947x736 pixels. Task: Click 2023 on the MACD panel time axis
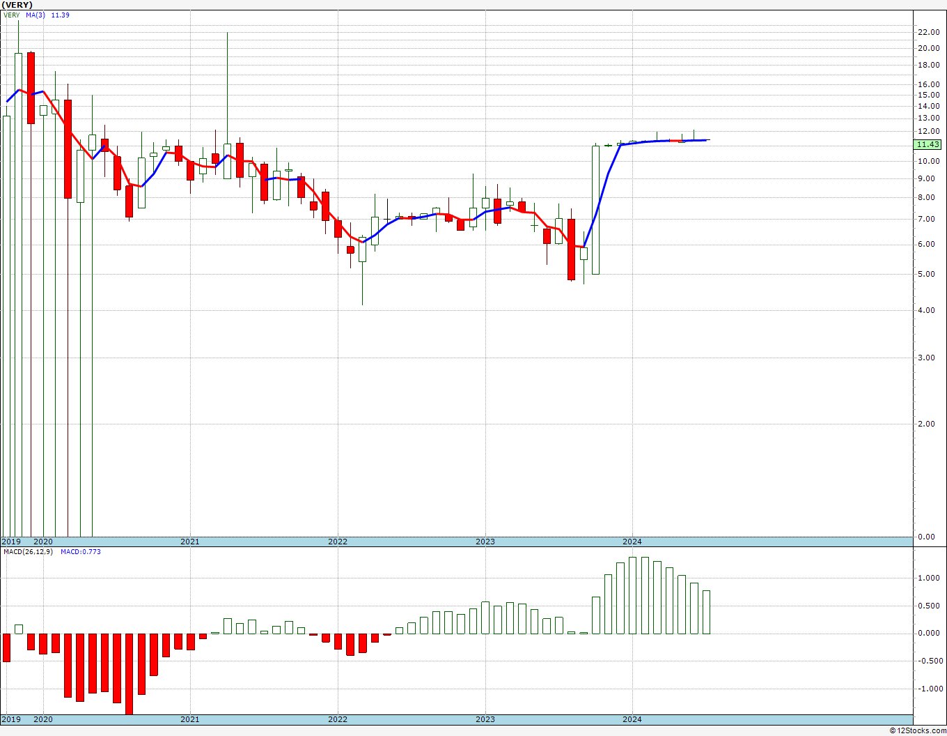pos(485,719)
